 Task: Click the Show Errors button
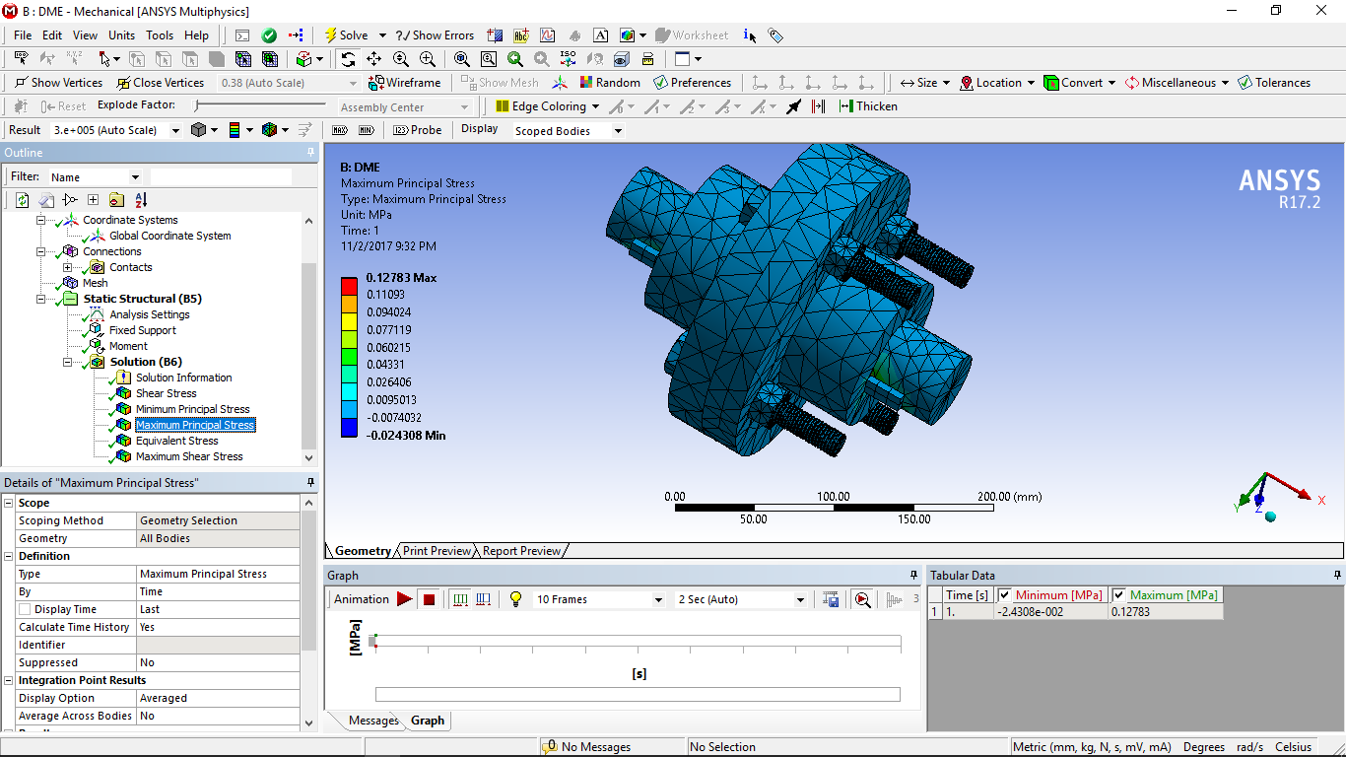(x=435, y=35)
